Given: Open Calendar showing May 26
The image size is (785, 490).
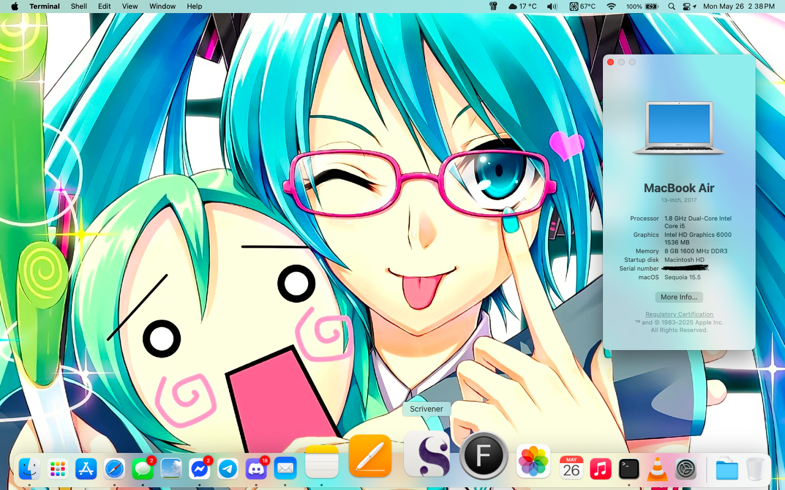Looking at the screenshot, I should click(571, 467).
